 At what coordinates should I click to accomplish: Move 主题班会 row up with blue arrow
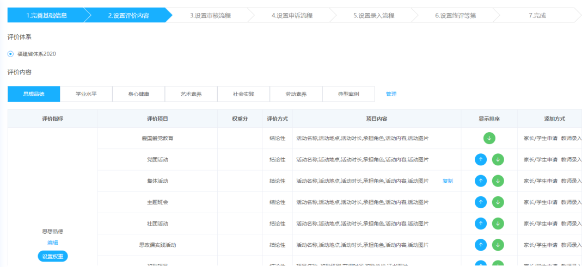click(480, 202)
